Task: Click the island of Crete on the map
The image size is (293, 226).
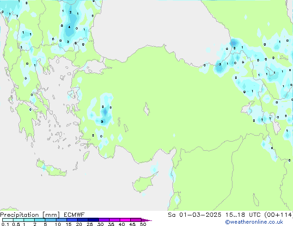Action: 51,169
